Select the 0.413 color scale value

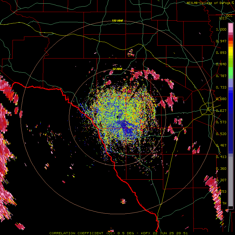221,157
